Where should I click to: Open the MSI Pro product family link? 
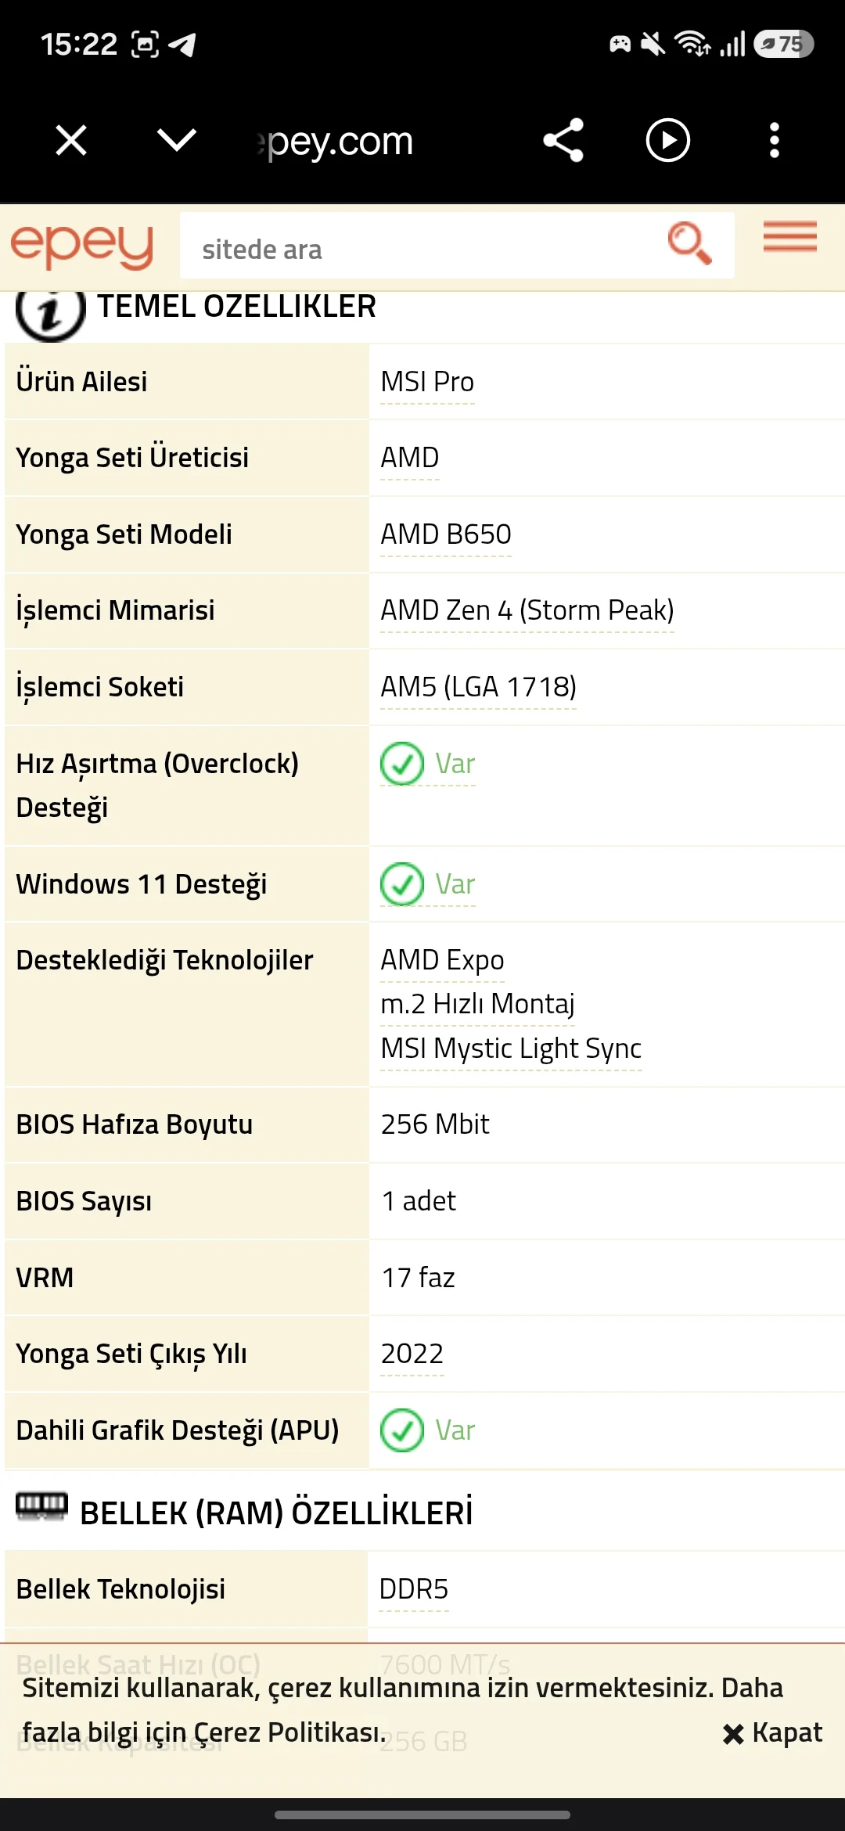click(x=427, y=382)
